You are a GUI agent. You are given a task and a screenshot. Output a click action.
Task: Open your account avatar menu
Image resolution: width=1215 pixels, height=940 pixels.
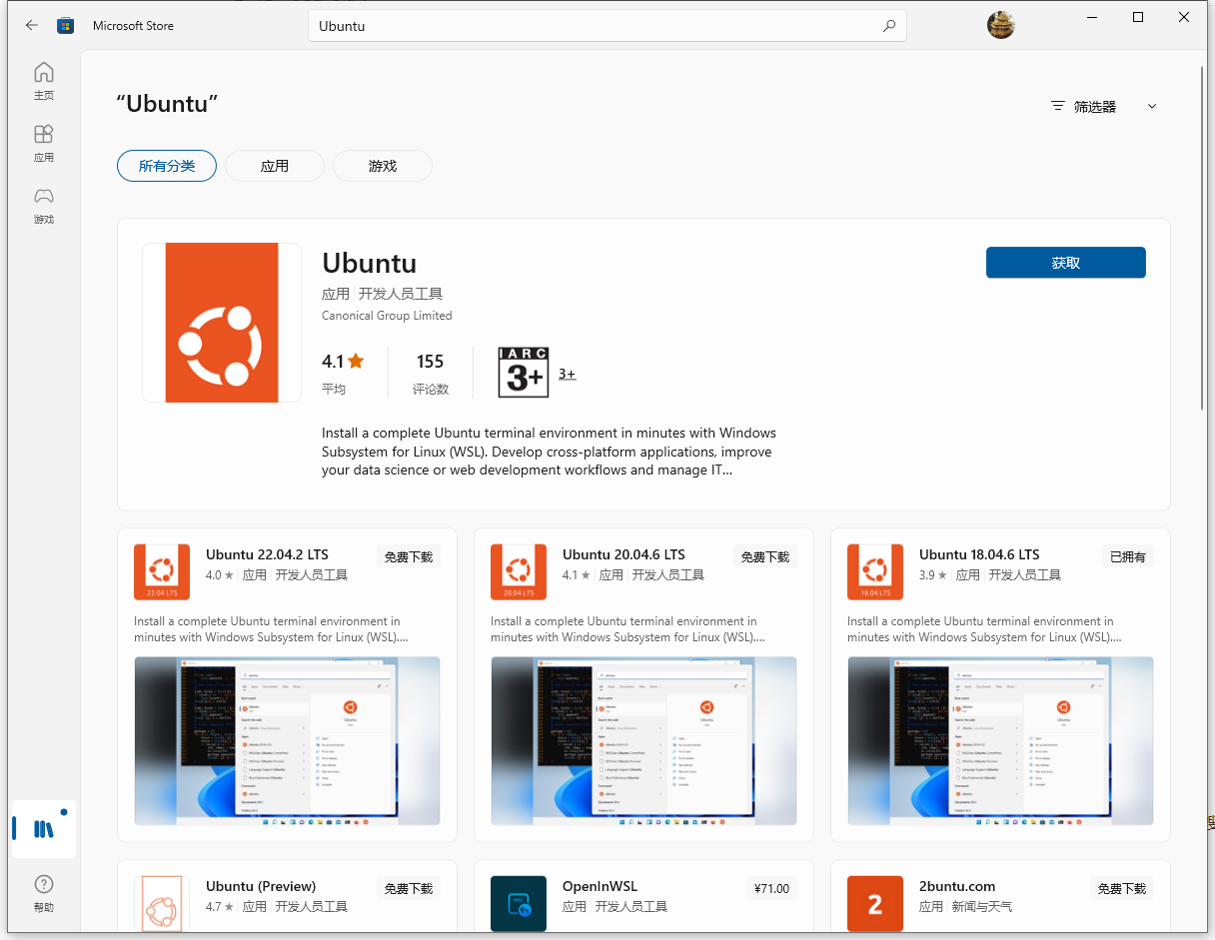tap(1000, 25)
